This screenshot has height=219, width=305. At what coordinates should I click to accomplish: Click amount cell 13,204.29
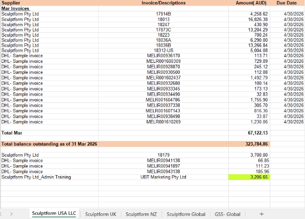point(249,30)
